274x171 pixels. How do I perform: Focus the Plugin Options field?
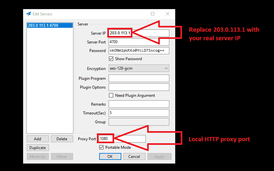pos(139,87)
